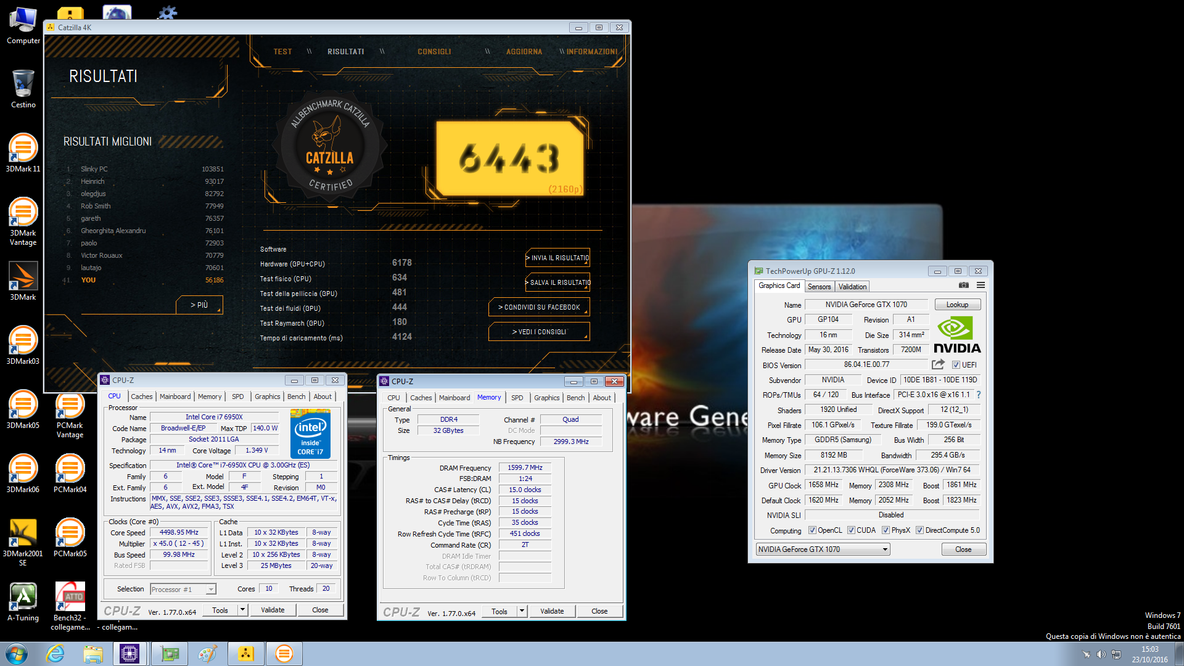Open the Validation tab in GPU-Z

[x=852, y=287]
